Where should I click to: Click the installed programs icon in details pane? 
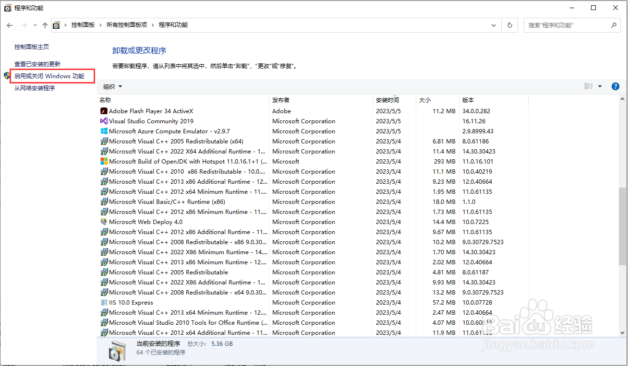(x=117, y=350)
